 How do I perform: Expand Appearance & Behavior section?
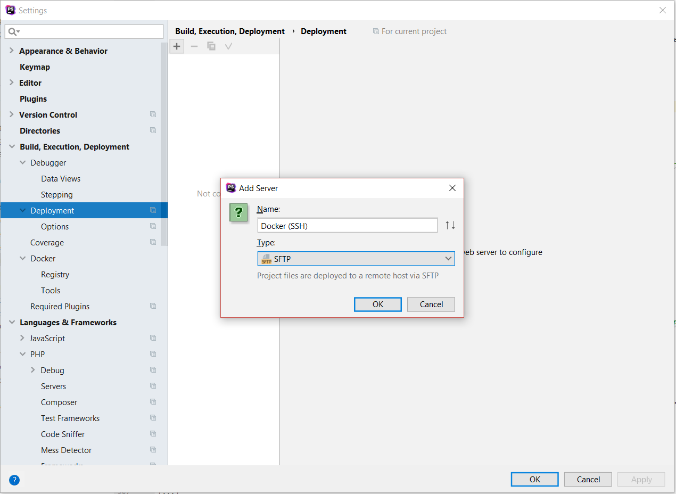coord(12,51)
